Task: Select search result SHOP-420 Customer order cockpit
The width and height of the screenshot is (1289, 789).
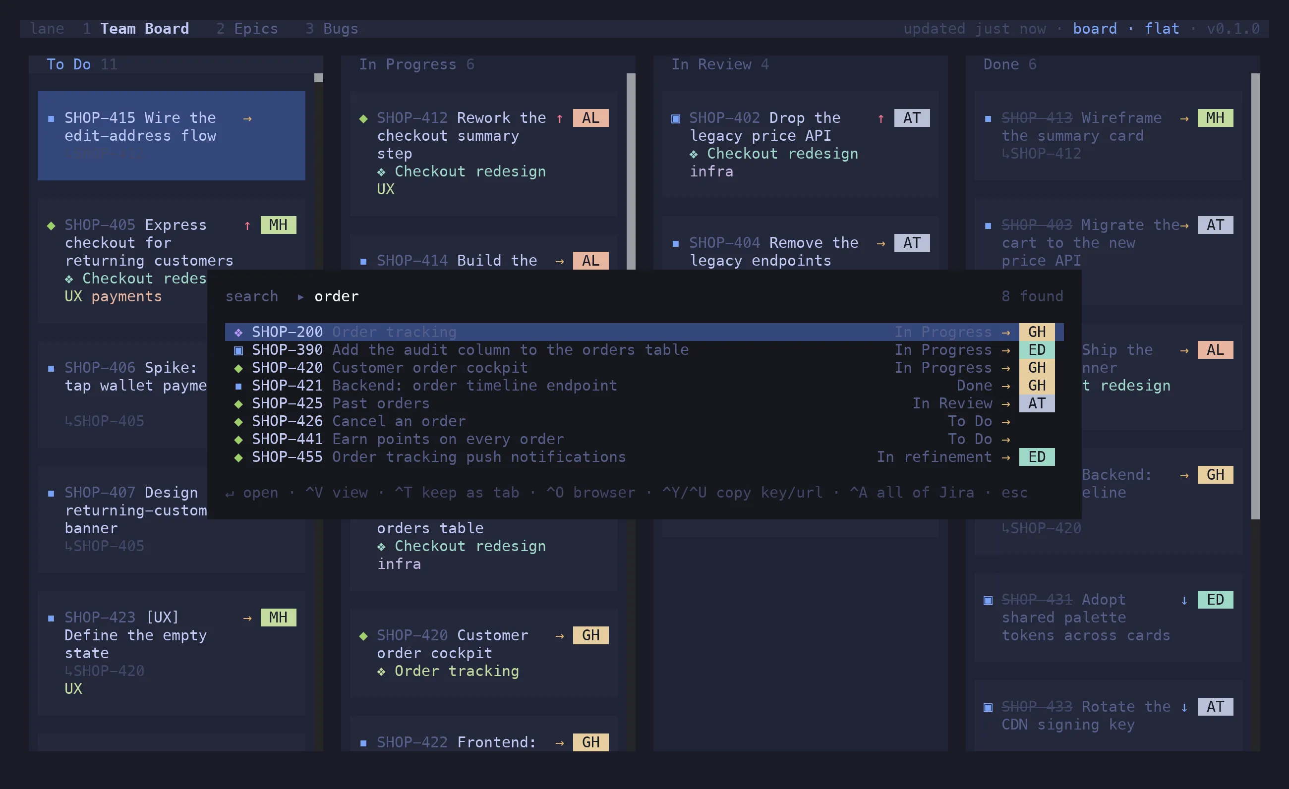Action: 644,368
